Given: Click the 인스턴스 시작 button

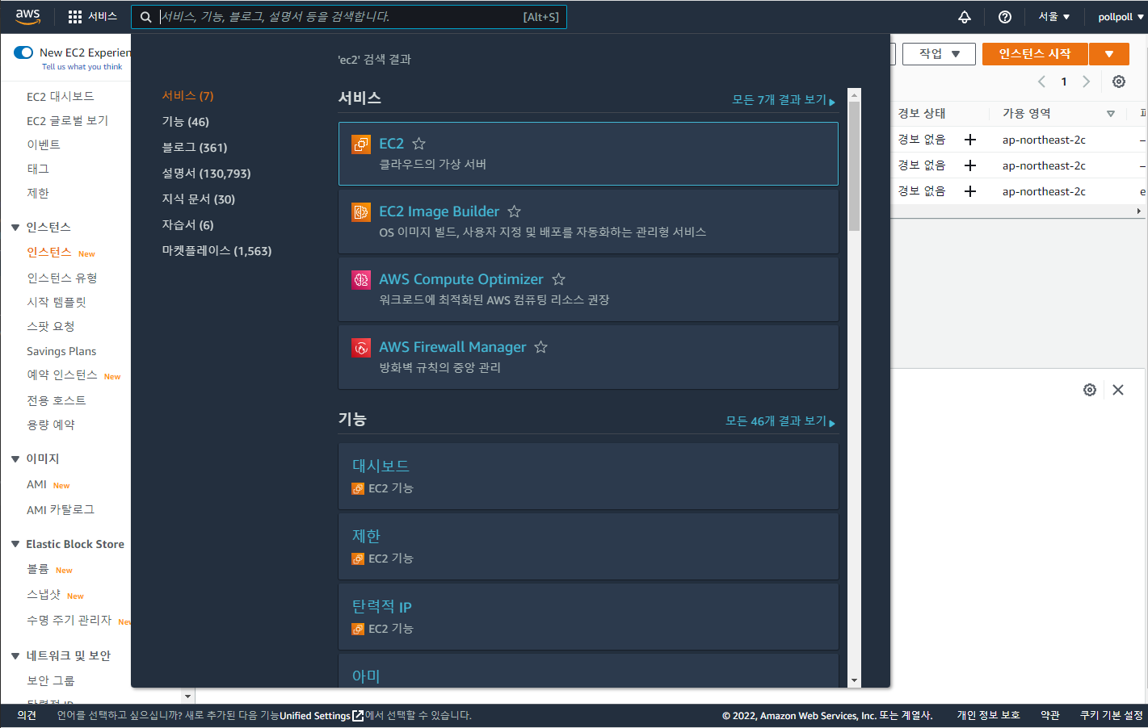Looking at the screenshot, I should [x=1035, y=54].
